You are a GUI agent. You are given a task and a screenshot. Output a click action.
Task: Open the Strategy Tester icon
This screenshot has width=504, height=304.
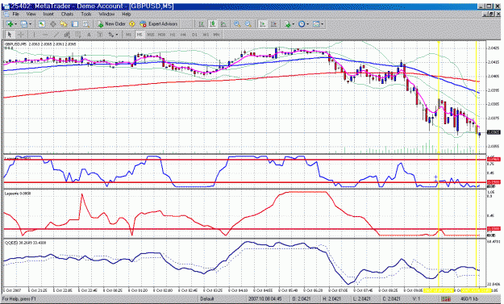coord(85,23)
